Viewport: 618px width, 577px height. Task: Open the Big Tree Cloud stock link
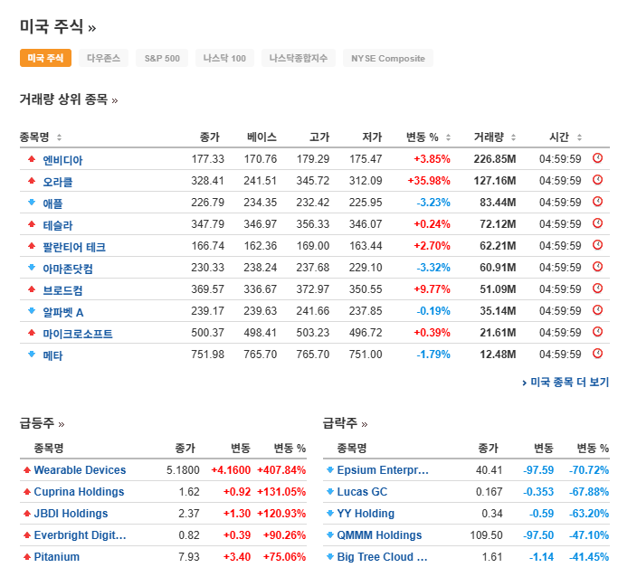[x=383, y=556]
